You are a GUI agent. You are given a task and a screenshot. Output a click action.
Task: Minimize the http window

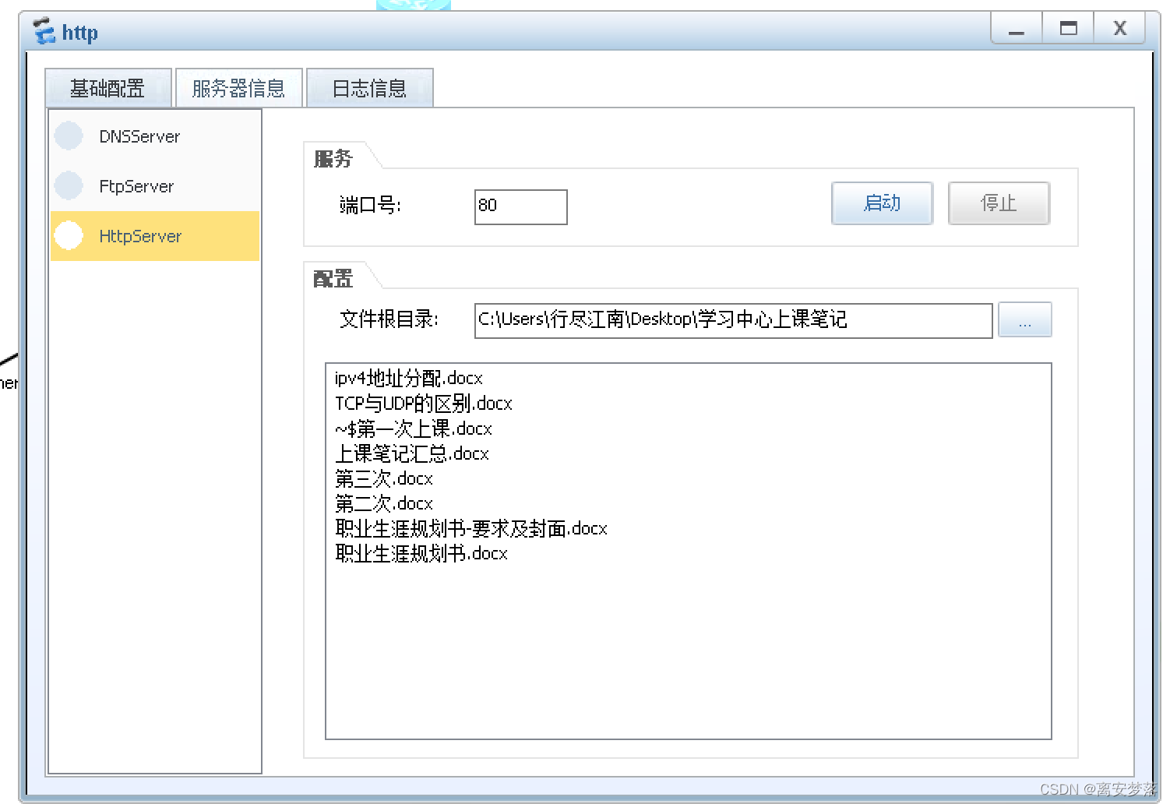[1017, 29]
